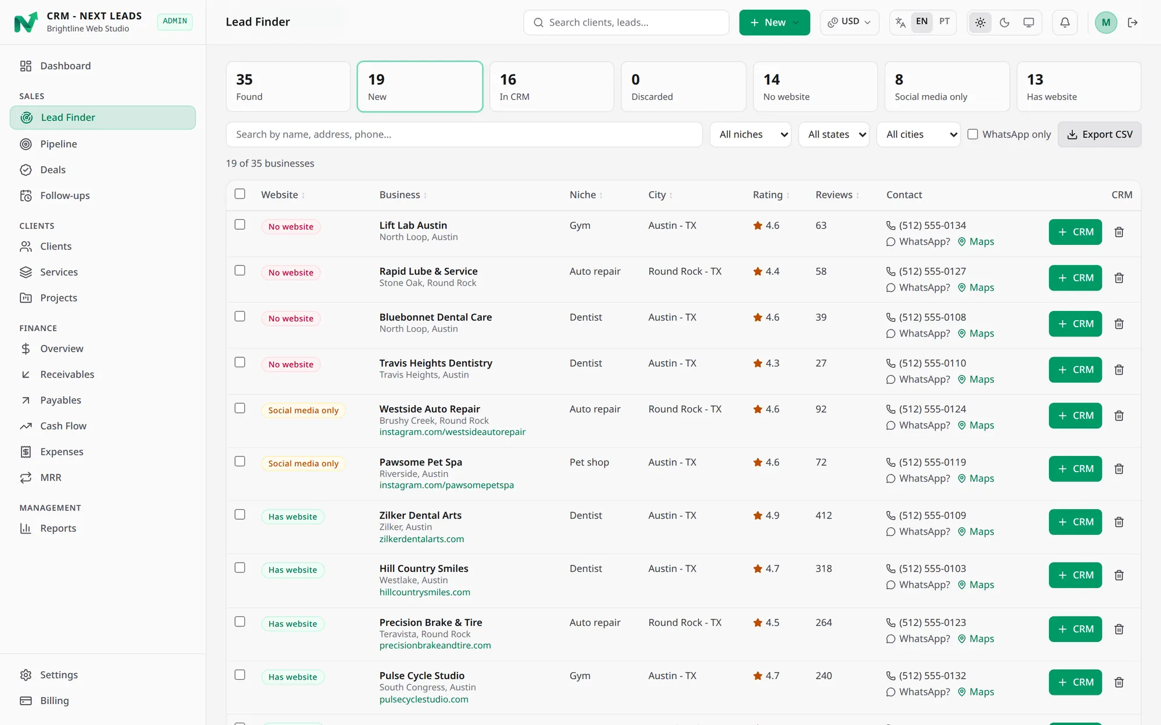Filter by the No website card

click(815, 86)
